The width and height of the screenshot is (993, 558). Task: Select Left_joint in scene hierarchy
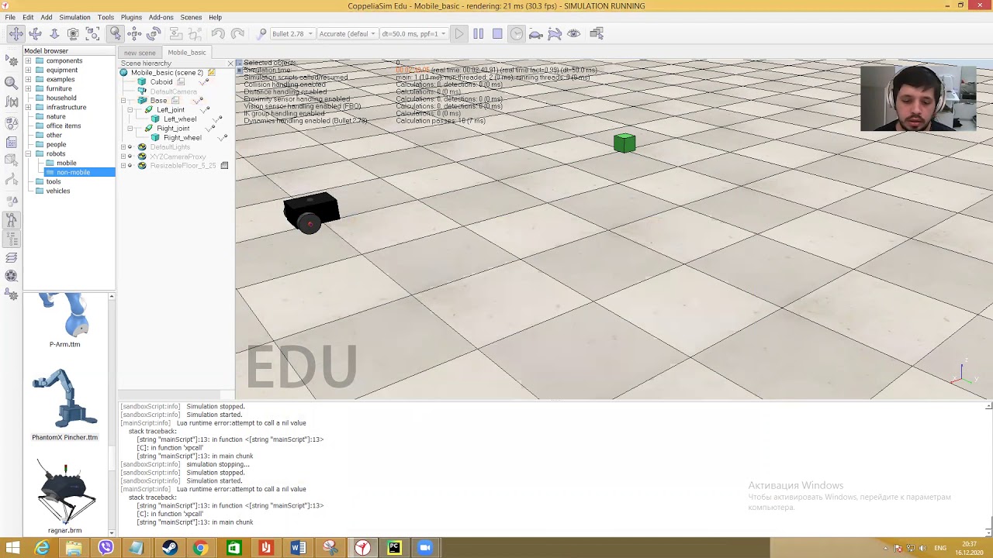pos(171,110)
